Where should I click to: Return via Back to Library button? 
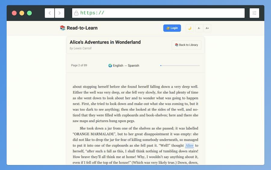pos(186,45)
